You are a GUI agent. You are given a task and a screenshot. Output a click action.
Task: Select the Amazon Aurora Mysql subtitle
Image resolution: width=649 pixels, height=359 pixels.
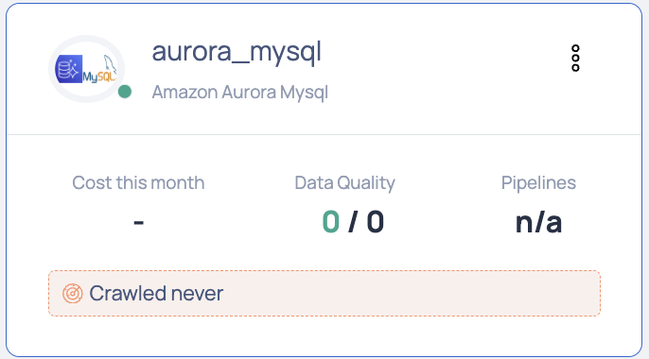pyautogui.click(x=240, y=93)
